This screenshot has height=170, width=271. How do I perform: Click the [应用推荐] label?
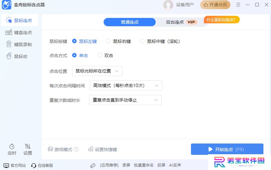(x=109, y=165)
